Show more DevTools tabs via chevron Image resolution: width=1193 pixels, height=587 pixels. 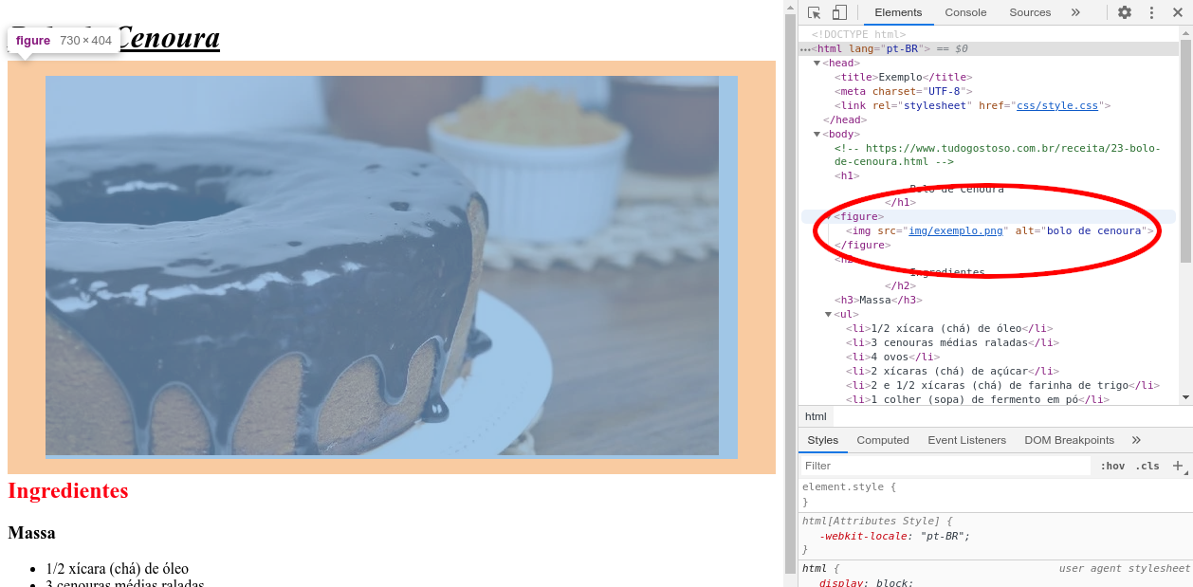click(x=1075, y=12)
